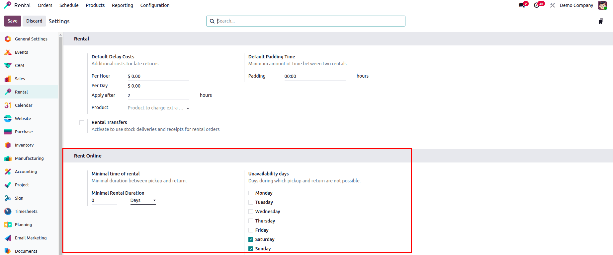613x255 pixels.
Task: Check Wednesday as unavailability day
Action: click(251, 212)
